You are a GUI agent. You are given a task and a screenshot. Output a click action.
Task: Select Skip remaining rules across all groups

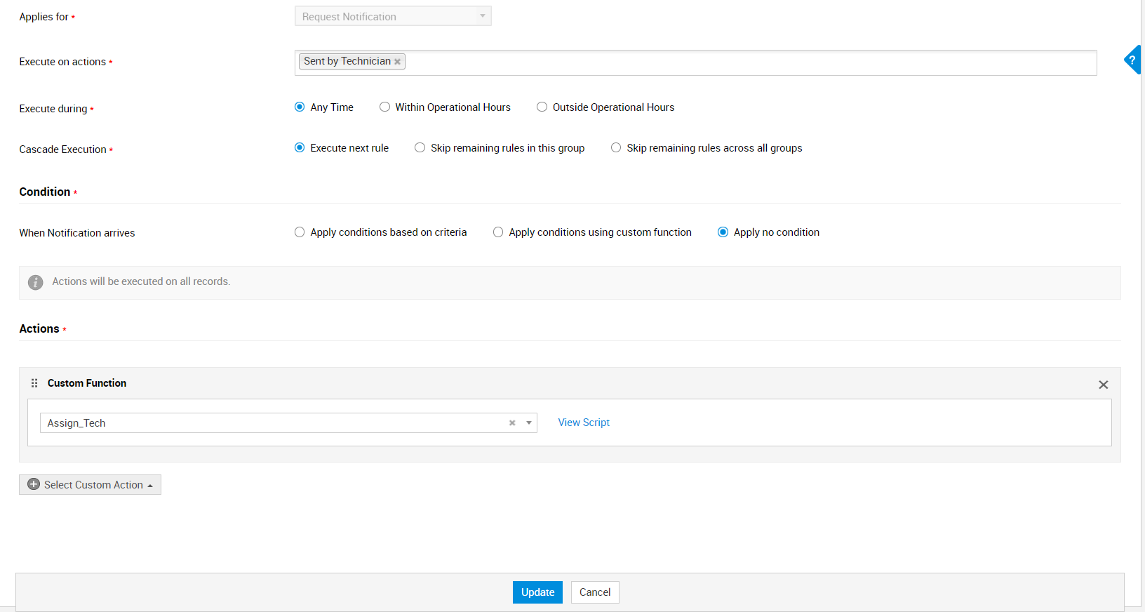click(616, 148)
